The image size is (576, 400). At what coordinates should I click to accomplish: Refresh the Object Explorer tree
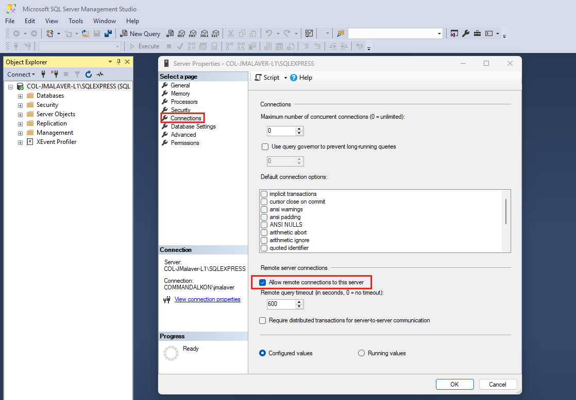89,75
